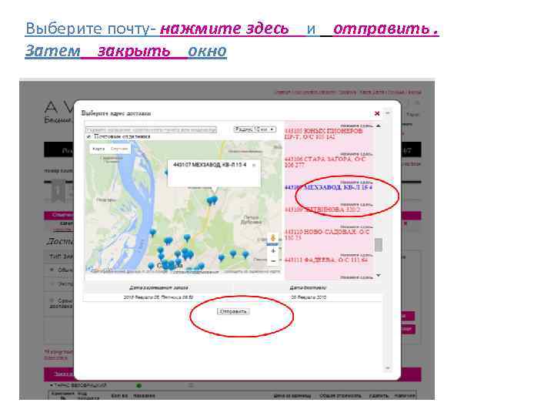
Task: Switch the map to Карта view
Action: point(98,149)
